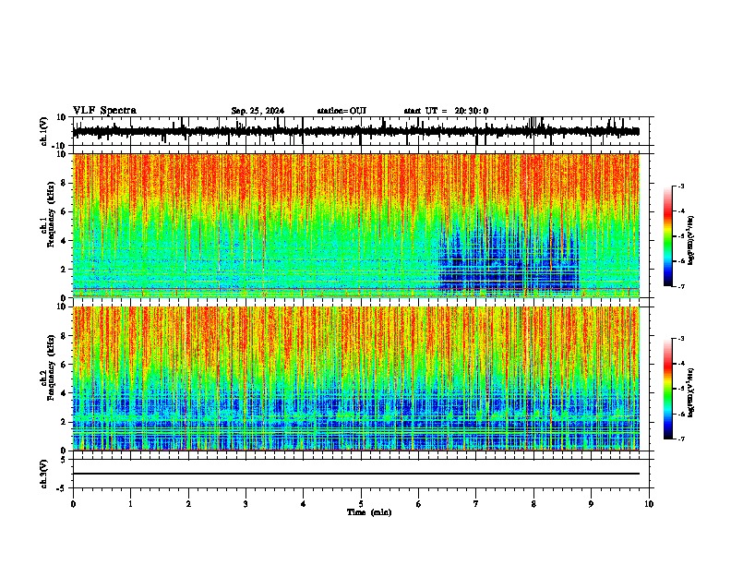Click the "4" kHz tick of ch.1 spectrogram
Screen dimensions: 731x565
[x=65, y=241]
